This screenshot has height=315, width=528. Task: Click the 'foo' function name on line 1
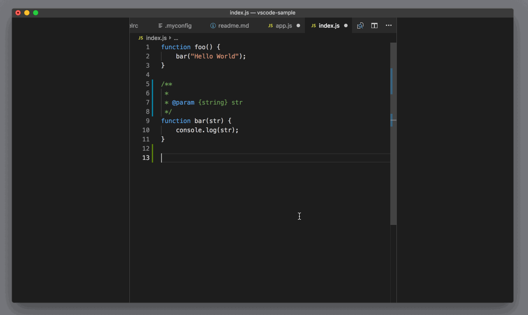click(200, 47)
